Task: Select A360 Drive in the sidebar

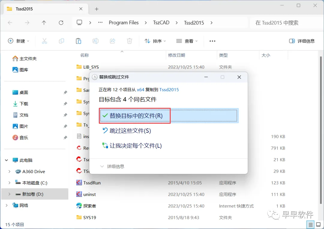Action: [x=30, y=172]
